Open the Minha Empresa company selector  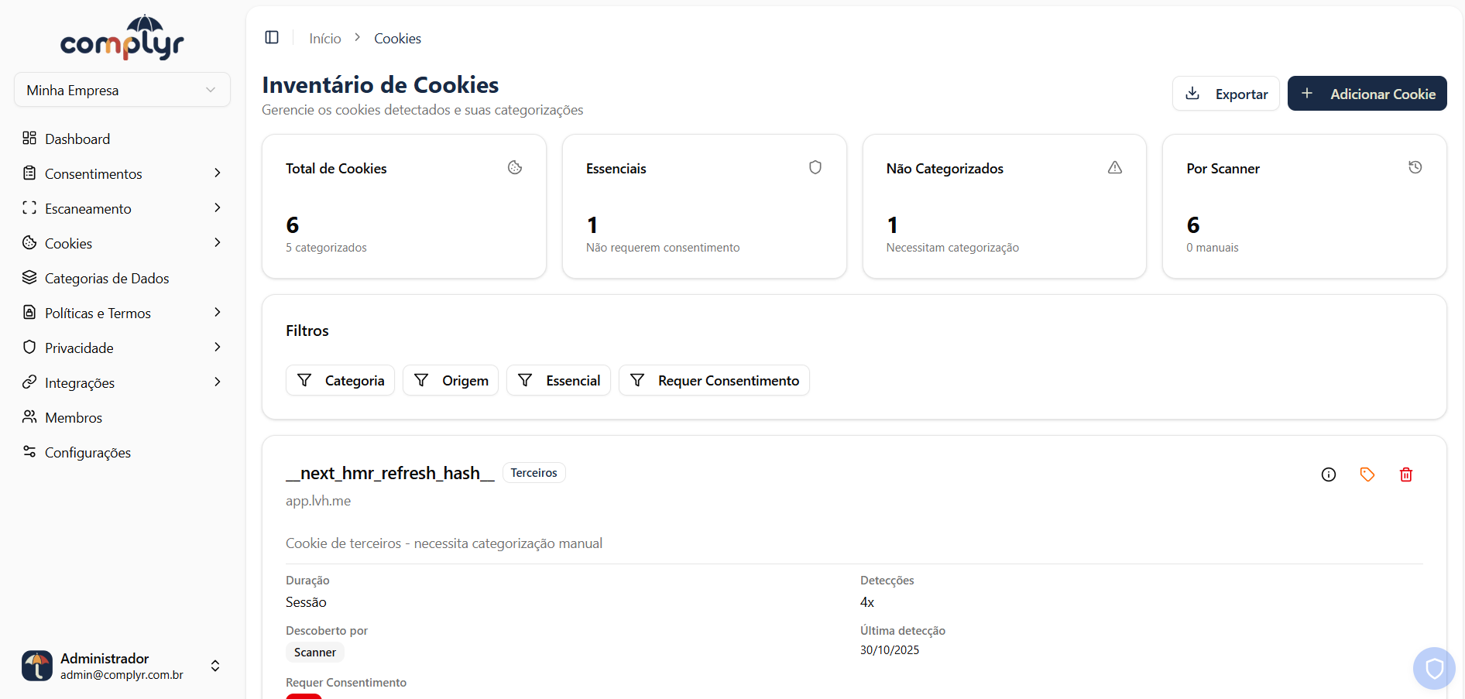(x=122, y=90)
